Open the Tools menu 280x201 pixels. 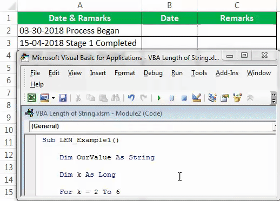pyautogui.click(x=199, y=73)
